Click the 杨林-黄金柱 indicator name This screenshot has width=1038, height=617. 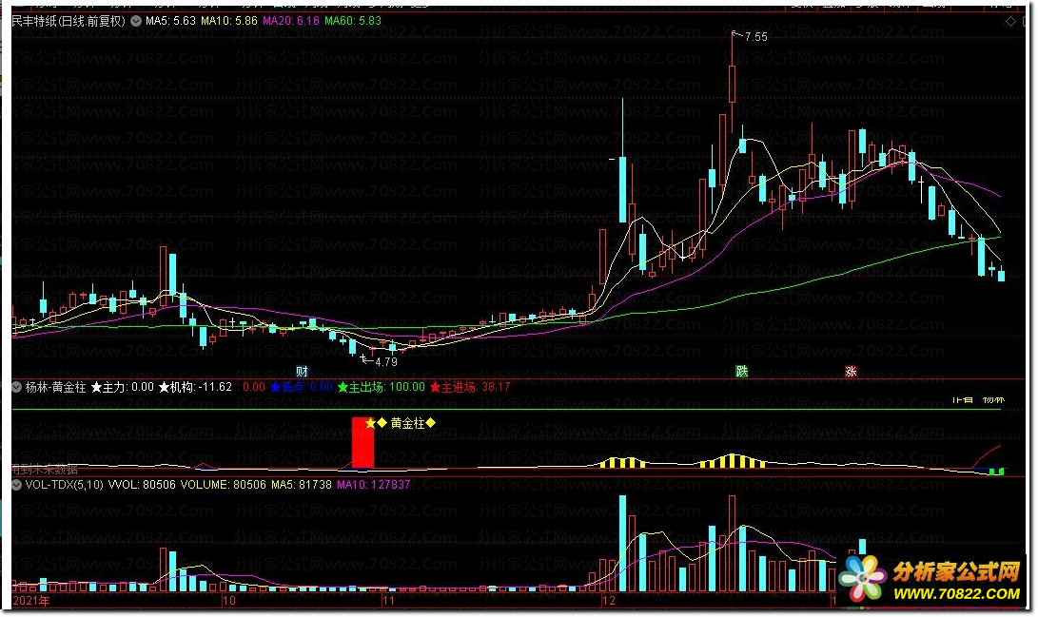55,388
